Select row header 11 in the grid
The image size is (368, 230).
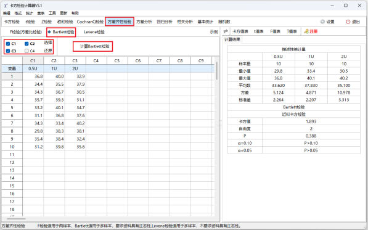[x=12, y=154]
